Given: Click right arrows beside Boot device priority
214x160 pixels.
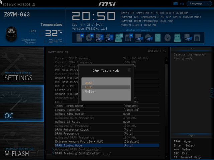Looking at the screenshot, I should pos(153,30).
